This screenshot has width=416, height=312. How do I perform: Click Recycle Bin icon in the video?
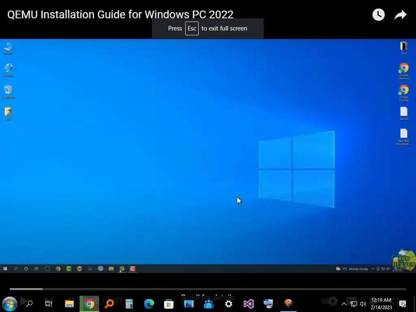8,92
